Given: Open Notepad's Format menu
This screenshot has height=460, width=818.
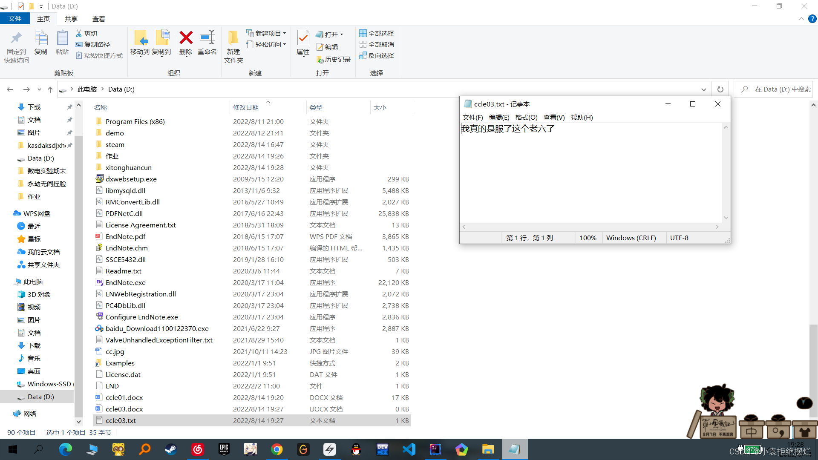Looking at the screenshot, I should tap(526, 117).
